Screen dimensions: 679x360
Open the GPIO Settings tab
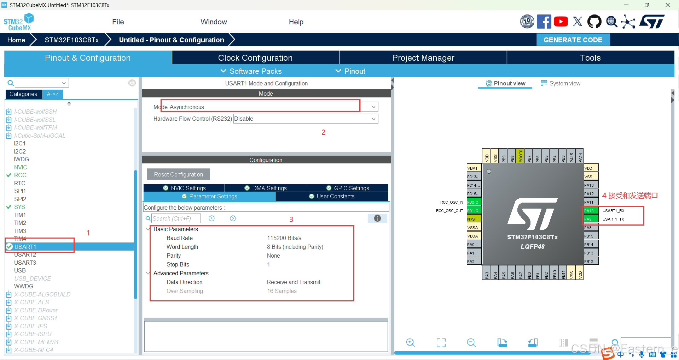click(347, 188)
